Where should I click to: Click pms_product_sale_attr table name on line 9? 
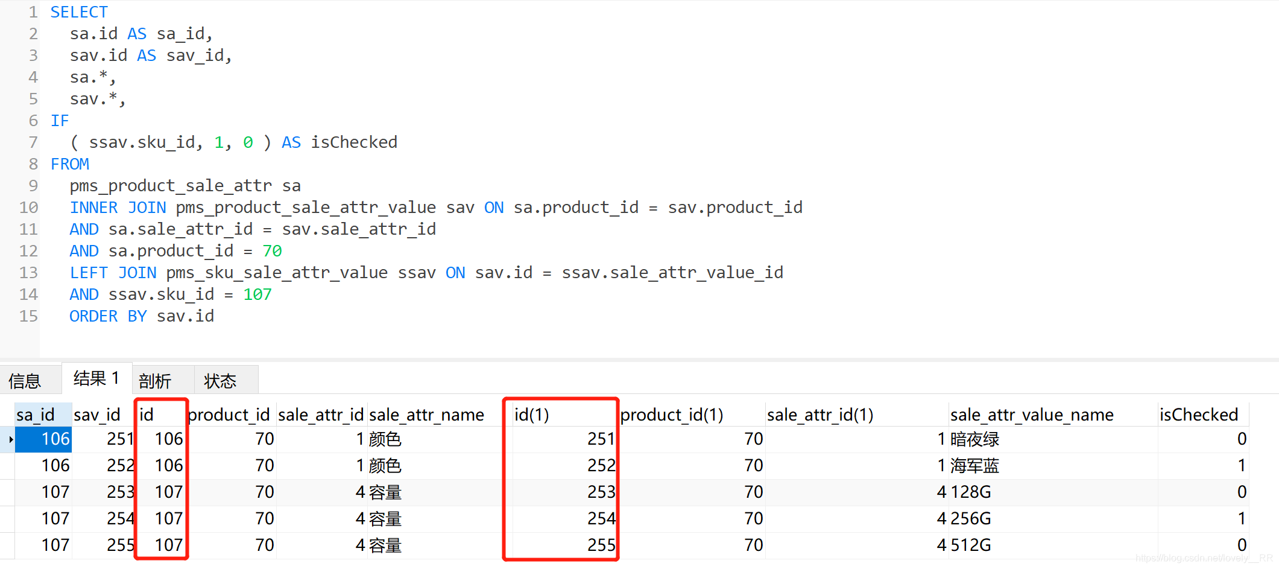[x=171, y=186]
